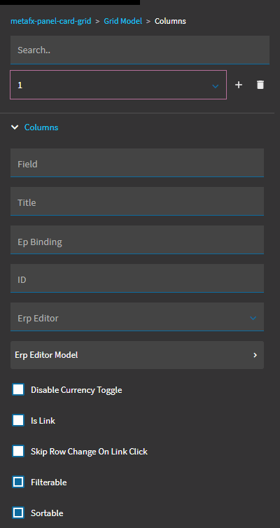280x528 pixels.
Task: Delete the selected column using trash icon
Action: click(260, 85)
